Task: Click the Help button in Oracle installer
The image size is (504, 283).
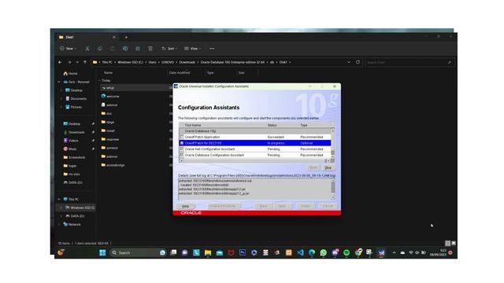Action: [186, 206]
